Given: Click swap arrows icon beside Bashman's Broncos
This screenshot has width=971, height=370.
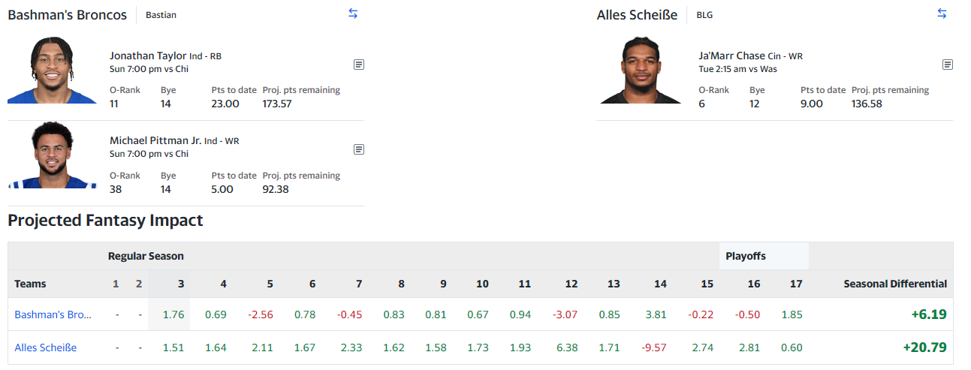Looking at the screenshot, I should pos(353,14).
